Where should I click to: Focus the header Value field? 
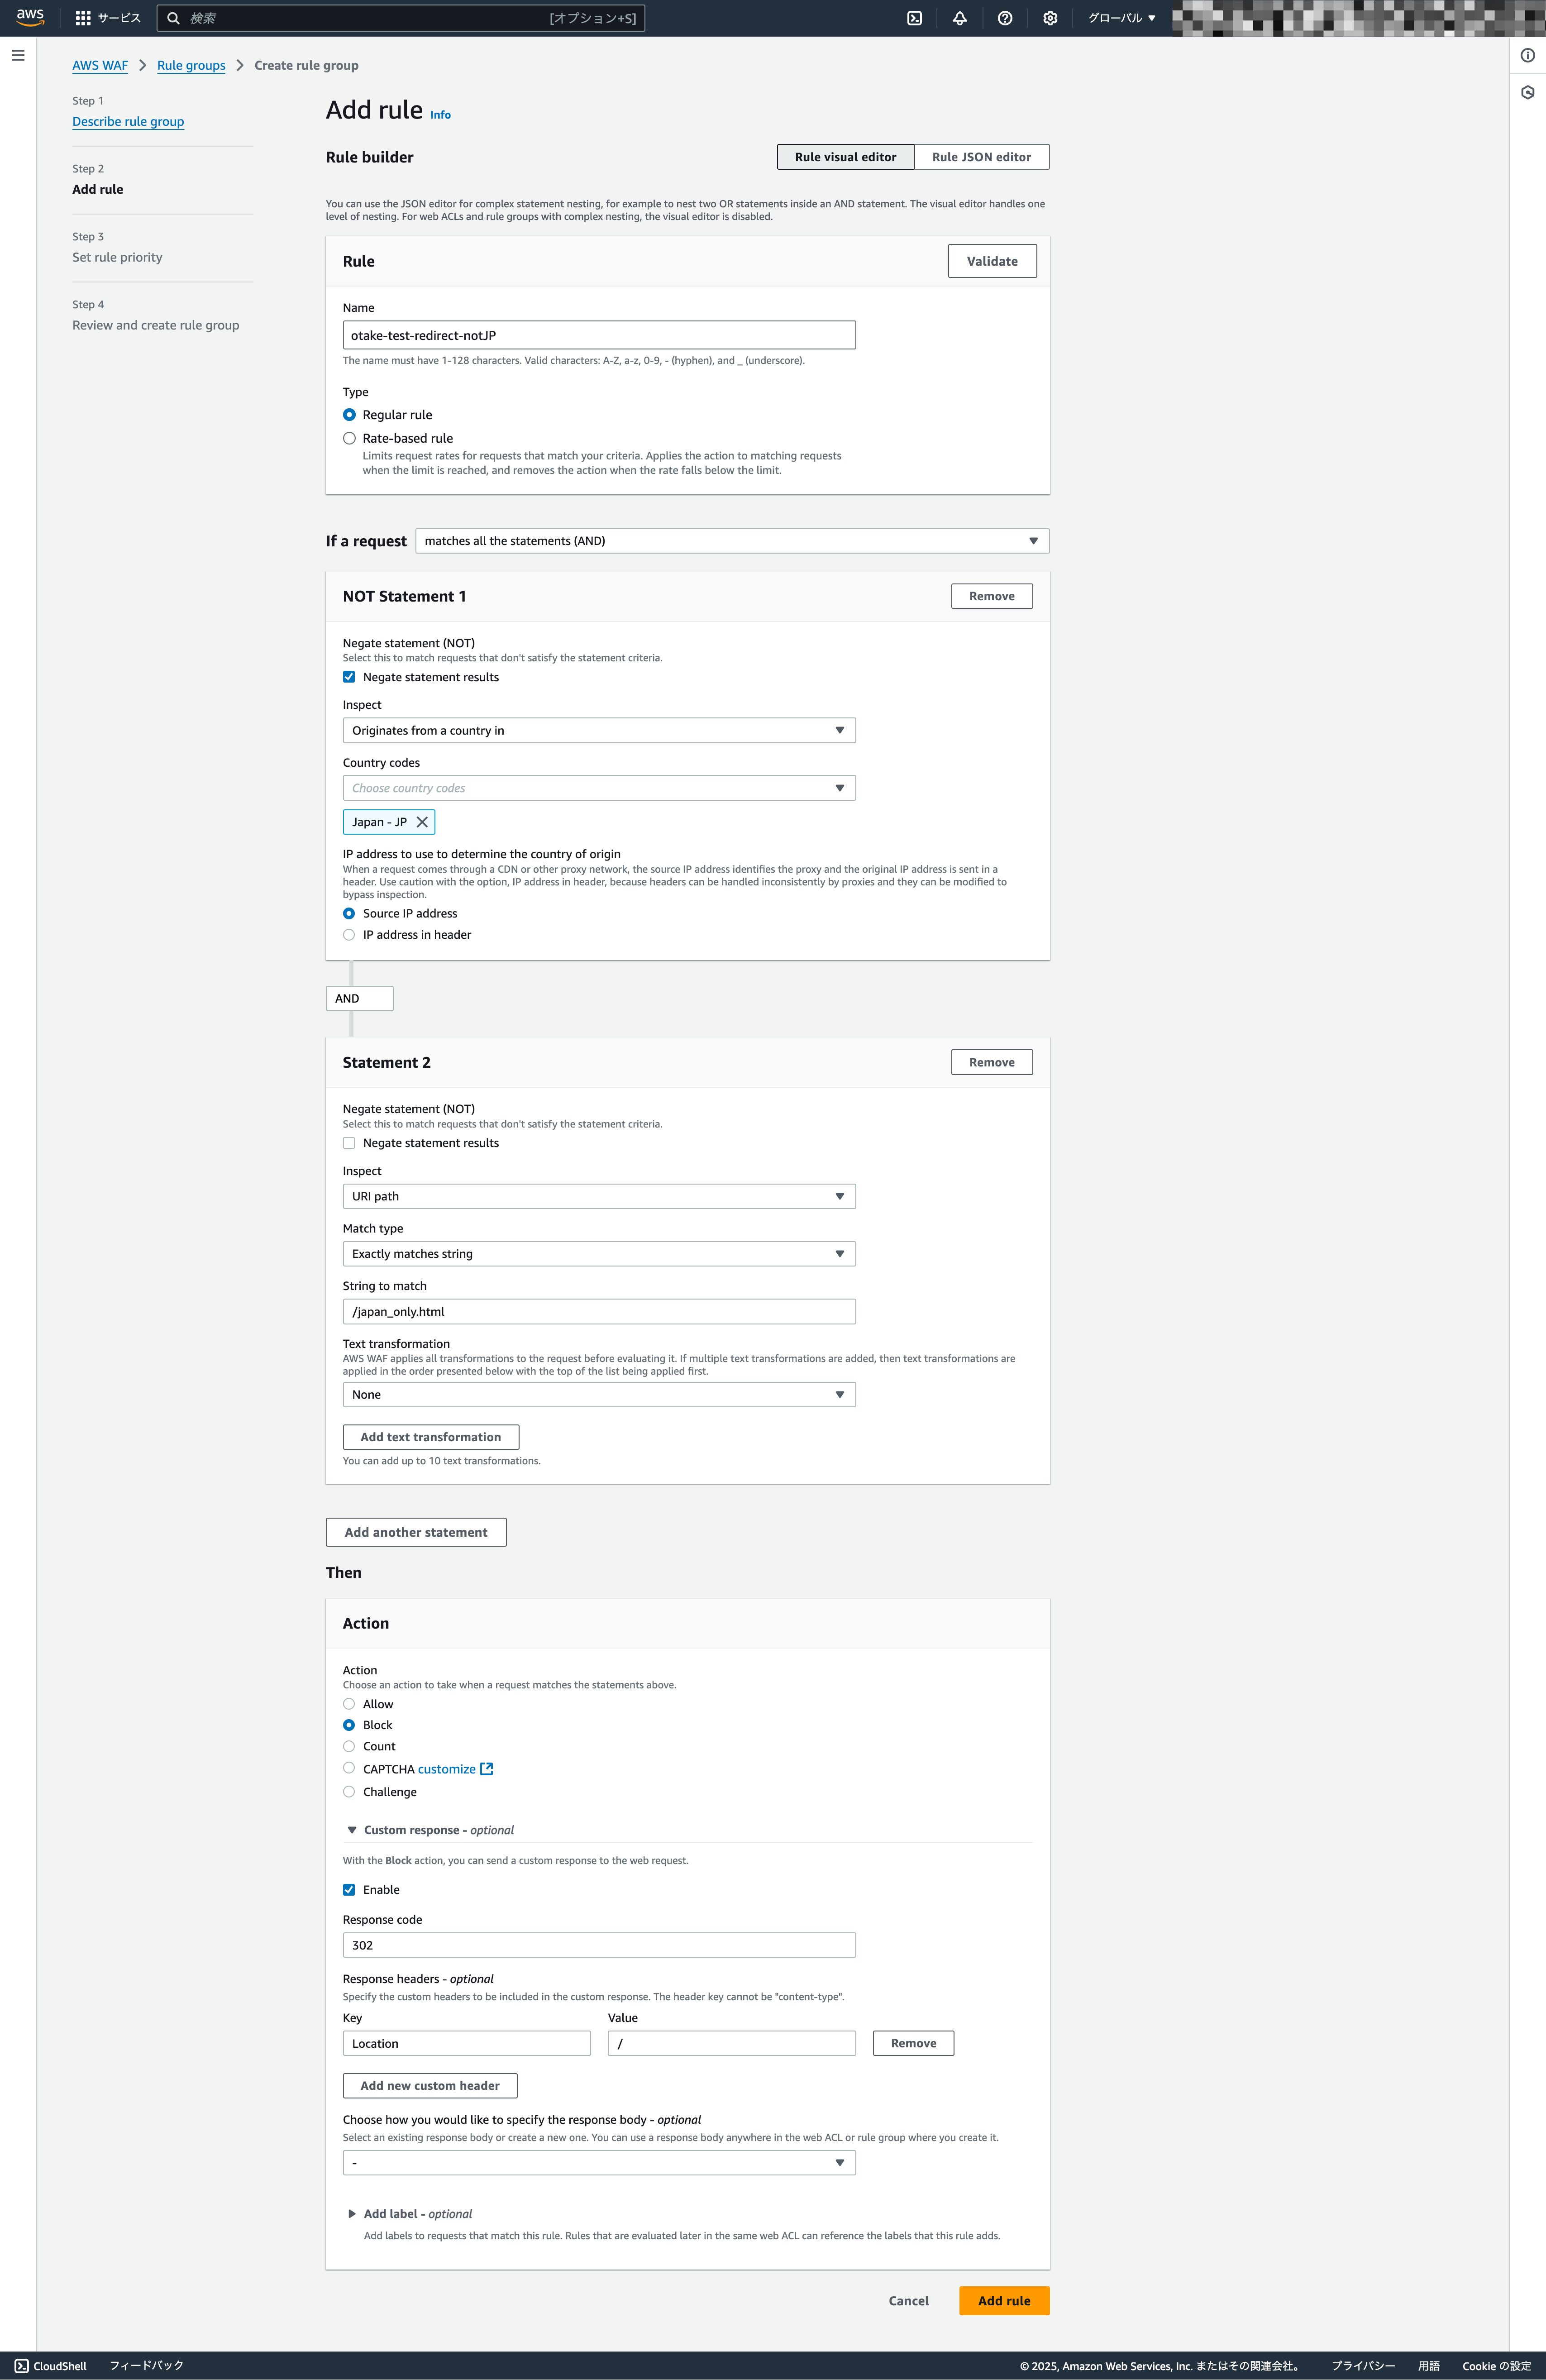732,2043
